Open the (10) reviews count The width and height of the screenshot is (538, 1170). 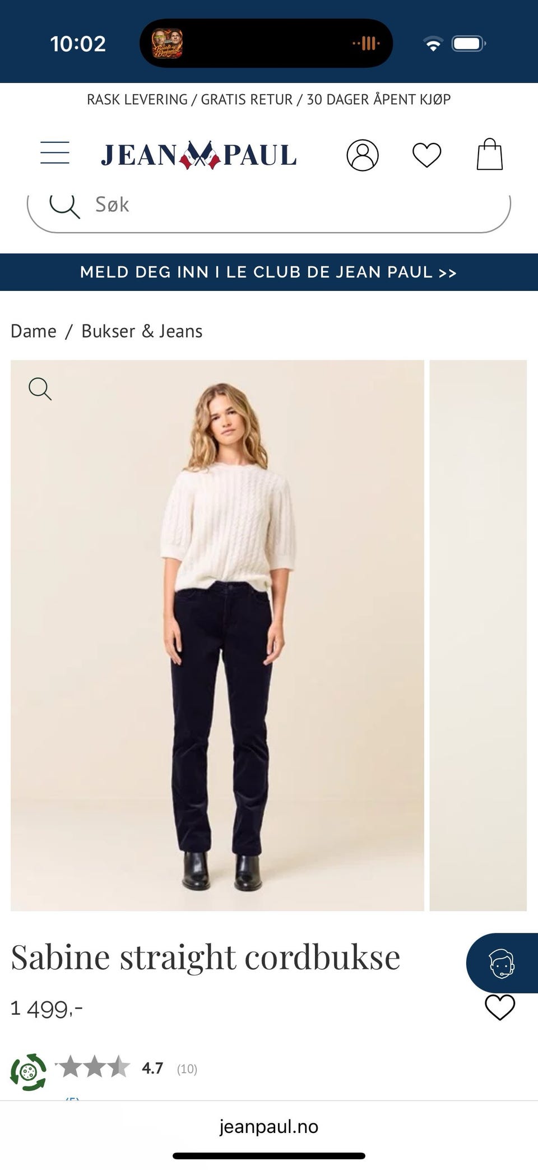pyautogui.click(x=187, y=1069)
